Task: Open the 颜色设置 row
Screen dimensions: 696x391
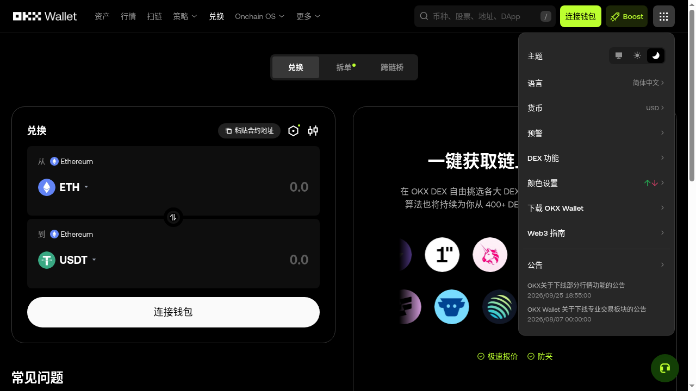Action: point(596,183)
